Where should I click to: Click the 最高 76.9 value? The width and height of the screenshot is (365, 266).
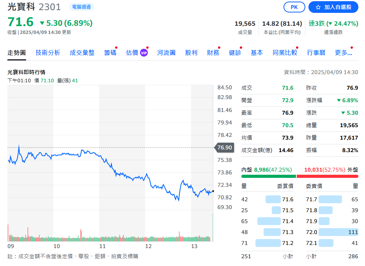(x=287, y=113)
